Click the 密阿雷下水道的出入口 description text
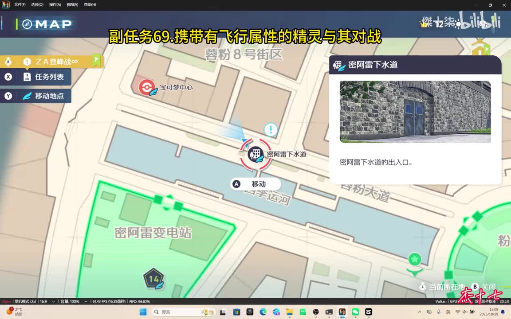511x319 pixels. 376,163
